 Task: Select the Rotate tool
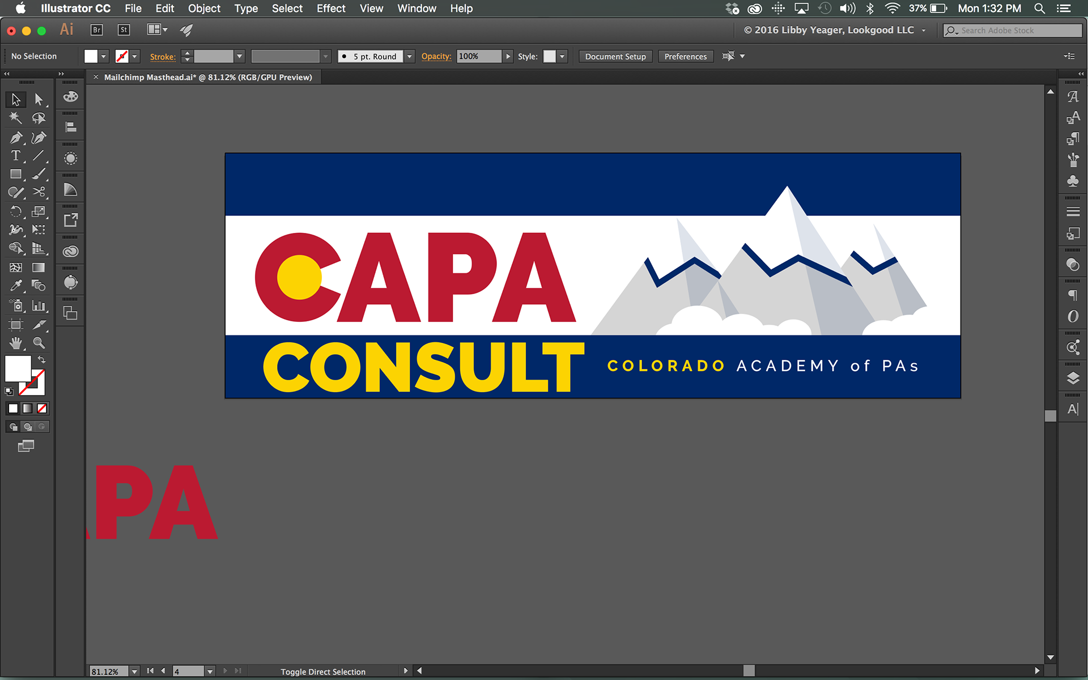pos(16,211)
